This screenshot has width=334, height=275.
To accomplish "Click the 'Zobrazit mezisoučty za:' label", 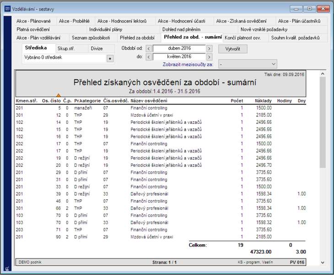I will pos(188,65).
